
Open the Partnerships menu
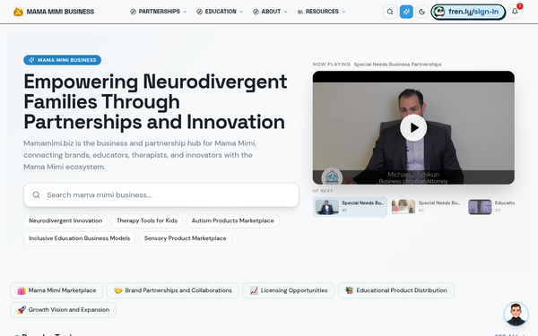(x=159, y=12)
